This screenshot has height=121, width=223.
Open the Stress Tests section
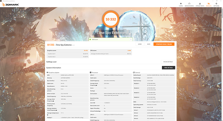coord(200,5)
